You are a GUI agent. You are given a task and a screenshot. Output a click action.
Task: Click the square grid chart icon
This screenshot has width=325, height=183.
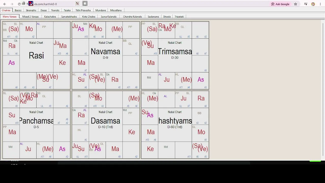click(85, 4)
